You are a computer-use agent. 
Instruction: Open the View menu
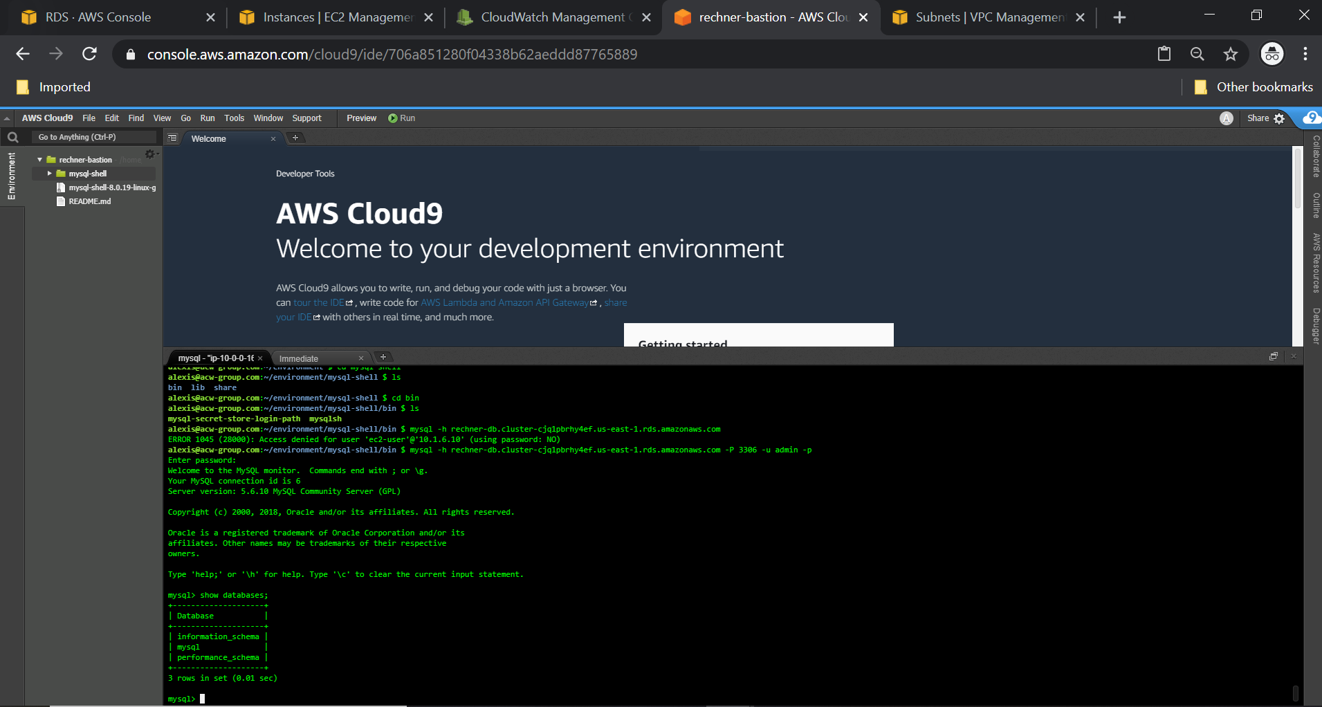[162, 118]
